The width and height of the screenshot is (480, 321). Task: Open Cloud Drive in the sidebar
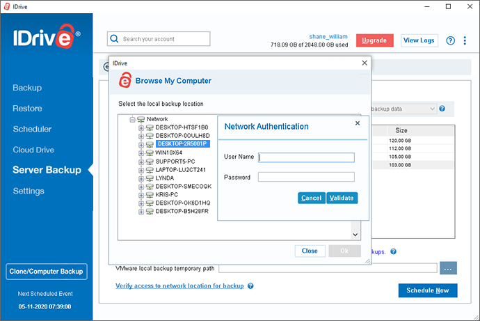coord(33,150)
